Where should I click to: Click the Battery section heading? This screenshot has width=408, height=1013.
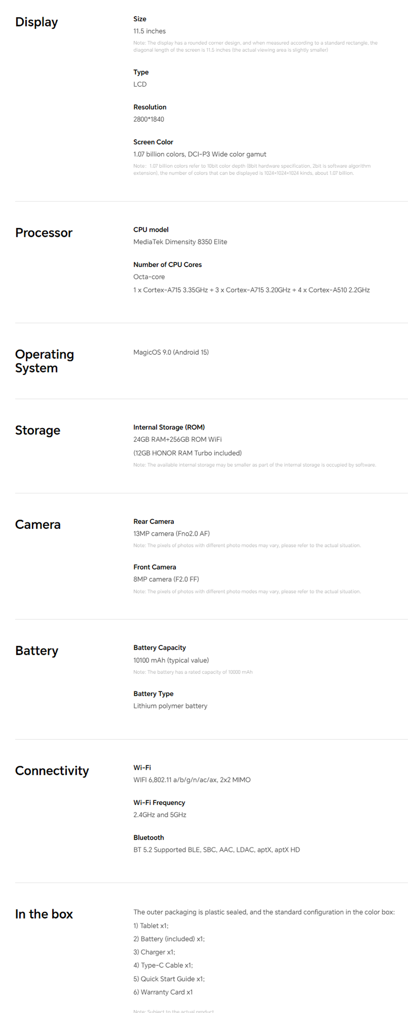(37, 650)
